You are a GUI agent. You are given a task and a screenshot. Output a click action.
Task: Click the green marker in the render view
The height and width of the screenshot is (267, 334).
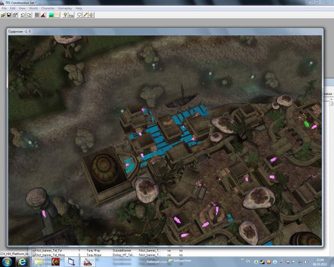click(307, 124)
